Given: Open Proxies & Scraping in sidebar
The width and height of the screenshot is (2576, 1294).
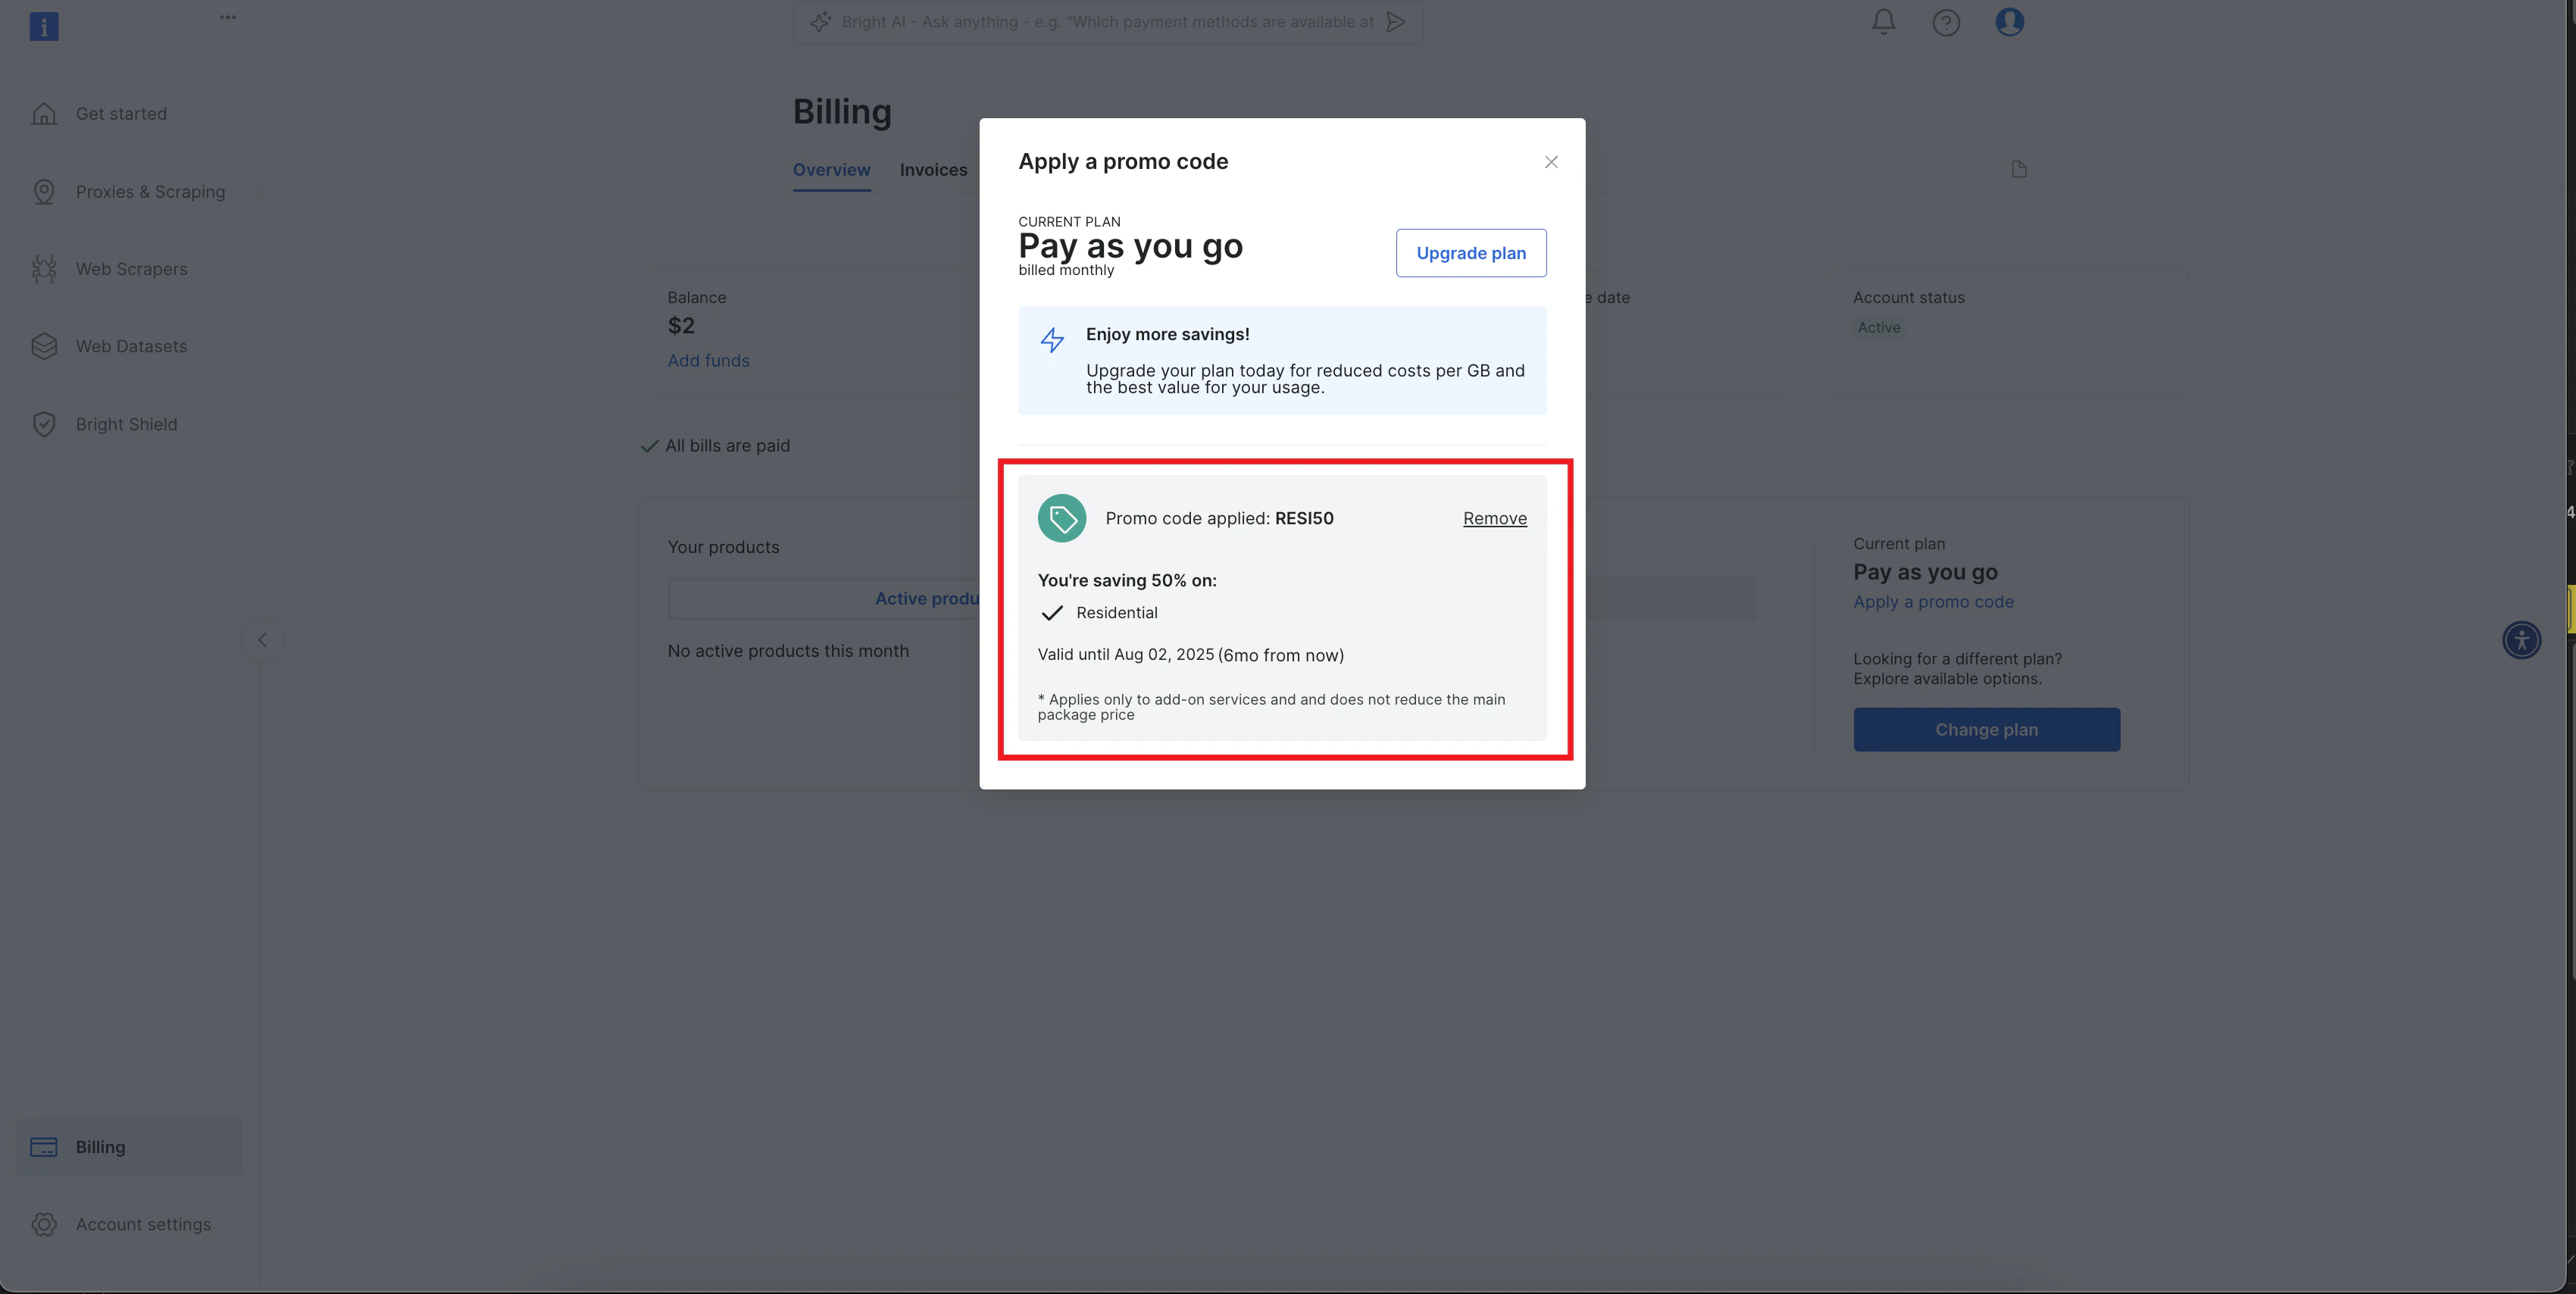Looking at the screenshot, I should [150, 192].
